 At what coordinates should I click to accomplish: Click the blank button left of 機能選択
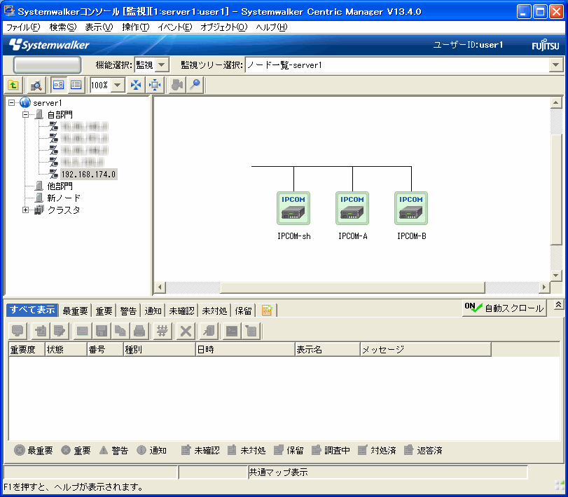47,65
